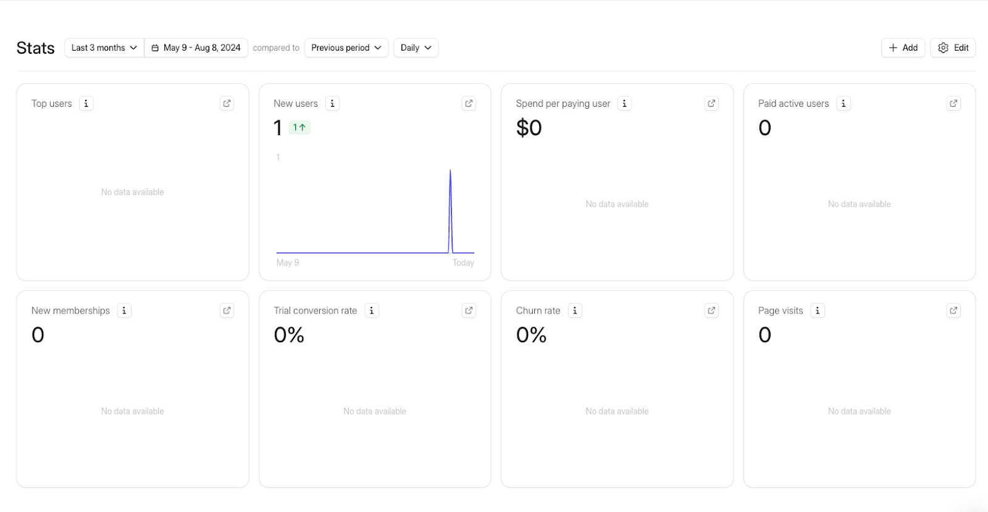Open Top users card in new view
This screenshot has height=512, width=988.
click(x=227, y=104)
